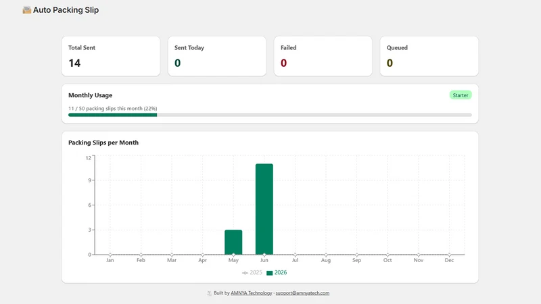541x304 pixels.
Task: Click the small icon before Built by
Action: (x=209, y=293)
